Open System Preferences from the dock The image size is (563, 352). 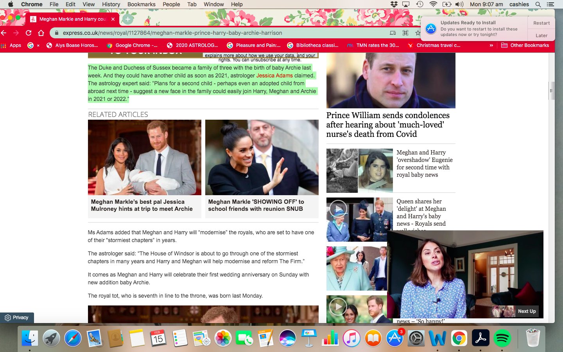(x=416, y=338)
